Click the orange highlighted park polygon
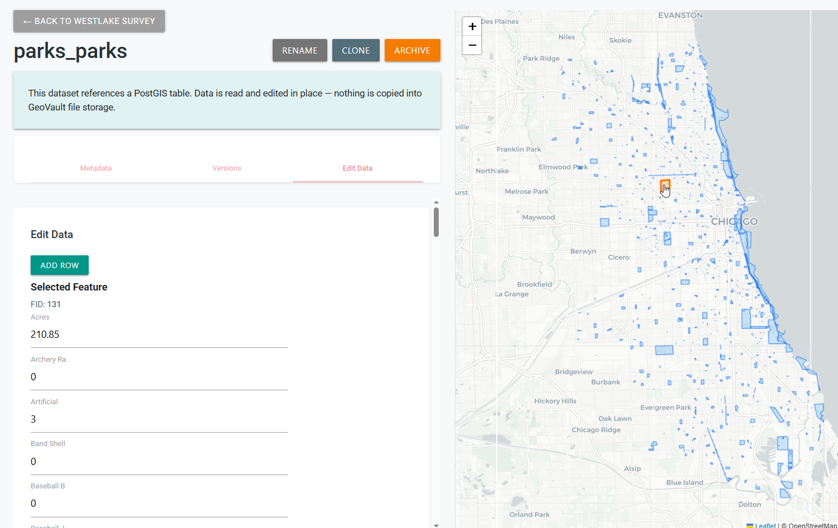Image resolution: width=838 pixels, height=528 pixels. pos(665,185)
